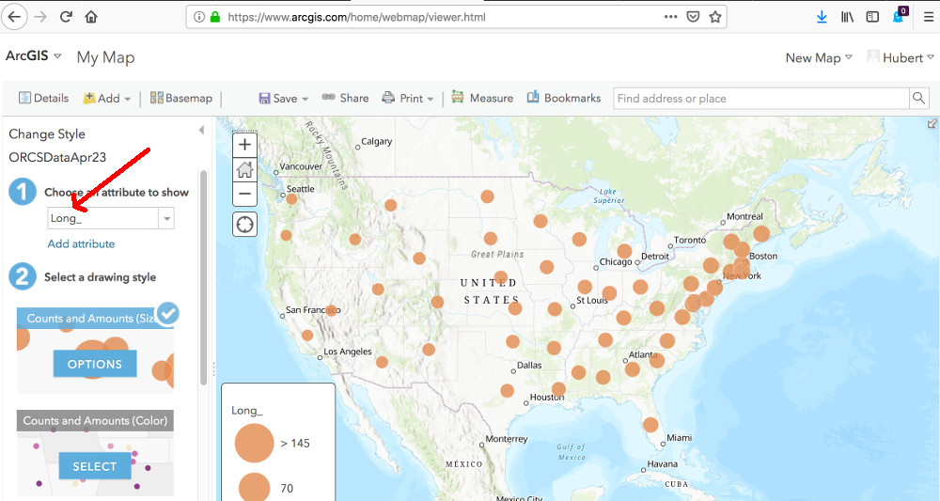Click the default extent home icon
The height and width of the screenshot is (501, 940).
point(244,169)
